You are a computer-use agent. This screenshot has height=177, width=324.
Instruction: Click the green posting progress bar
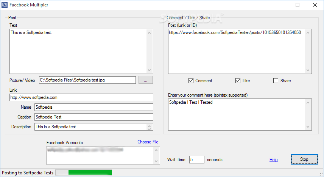(x=84, y=172)
